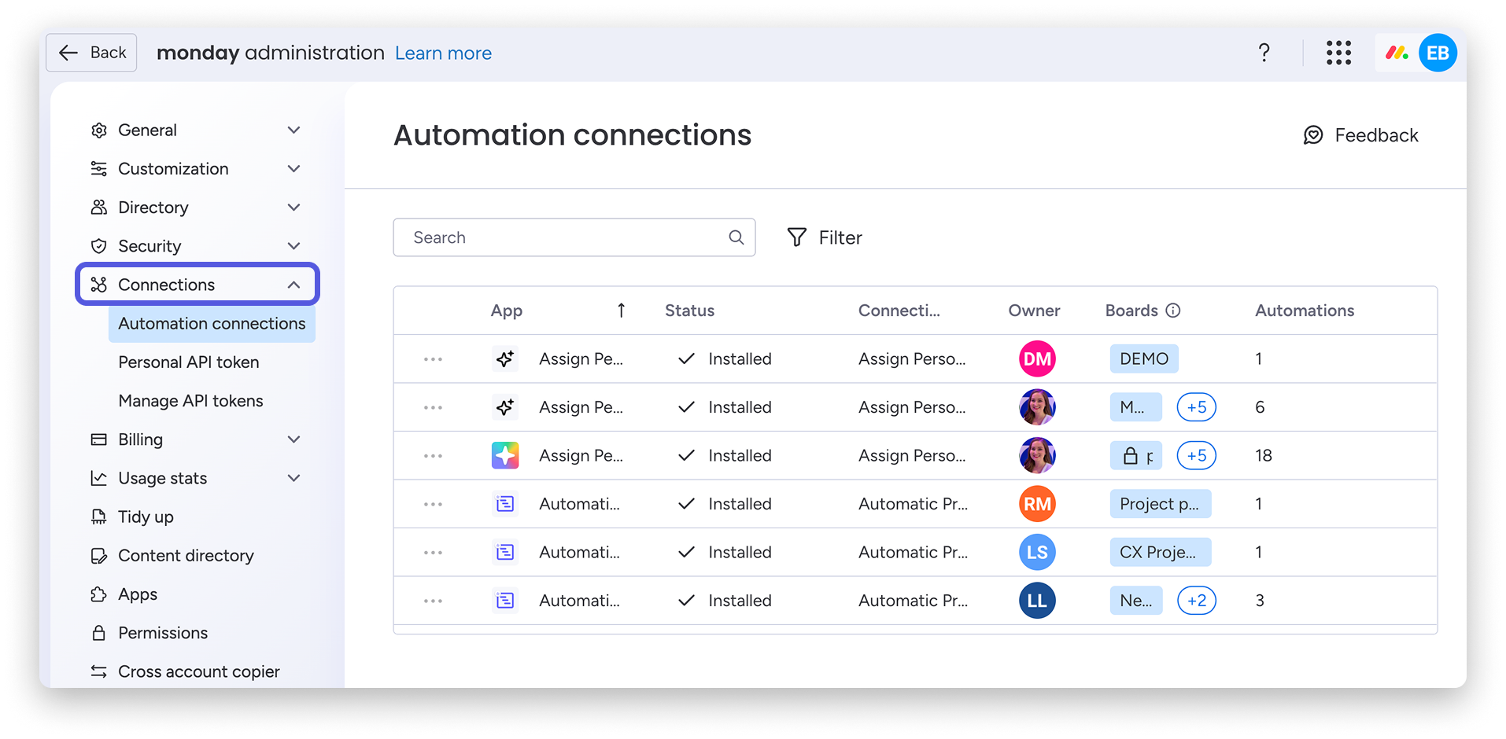Click the RM owner avatar
This screenshot has height=739, width=1506.
[1037, 504]
